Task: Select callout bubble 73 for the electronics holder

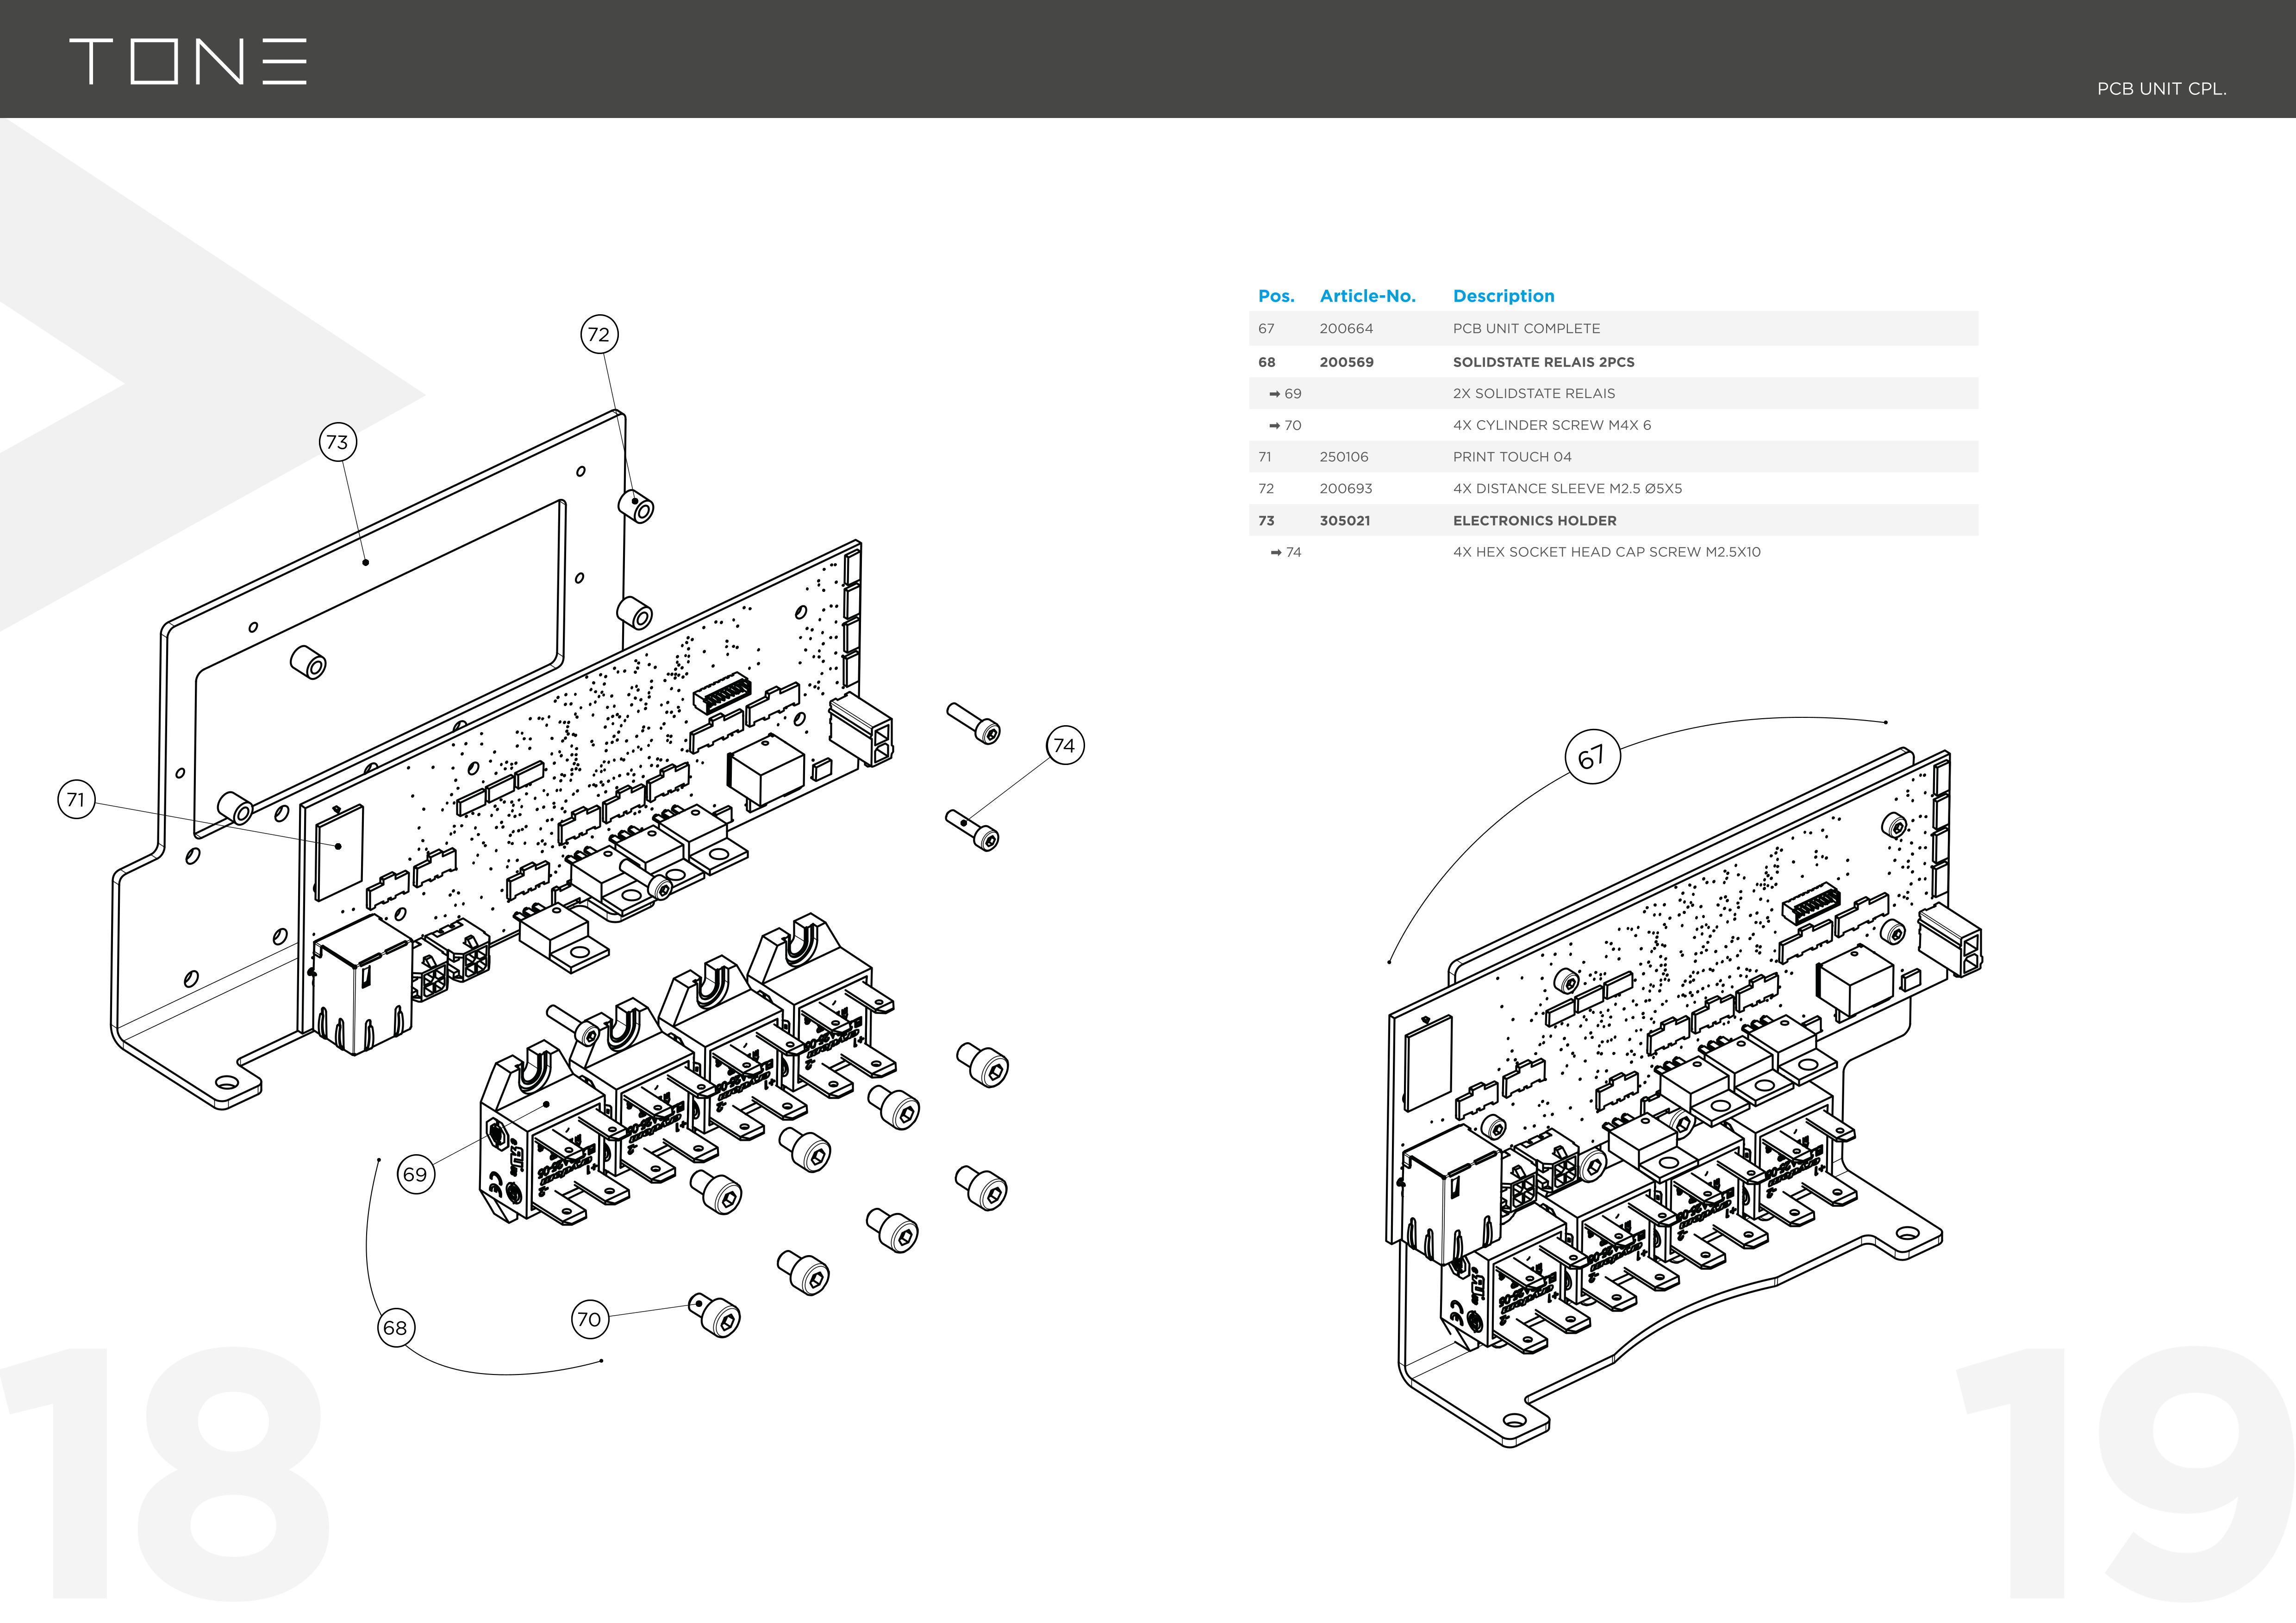Action: [x=338, y=442]
